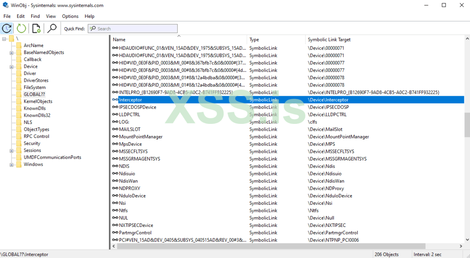Click the 206 Objects status bar entry
Image resolution: width=470 pixels, height=258 pixels.
(387, 255)
